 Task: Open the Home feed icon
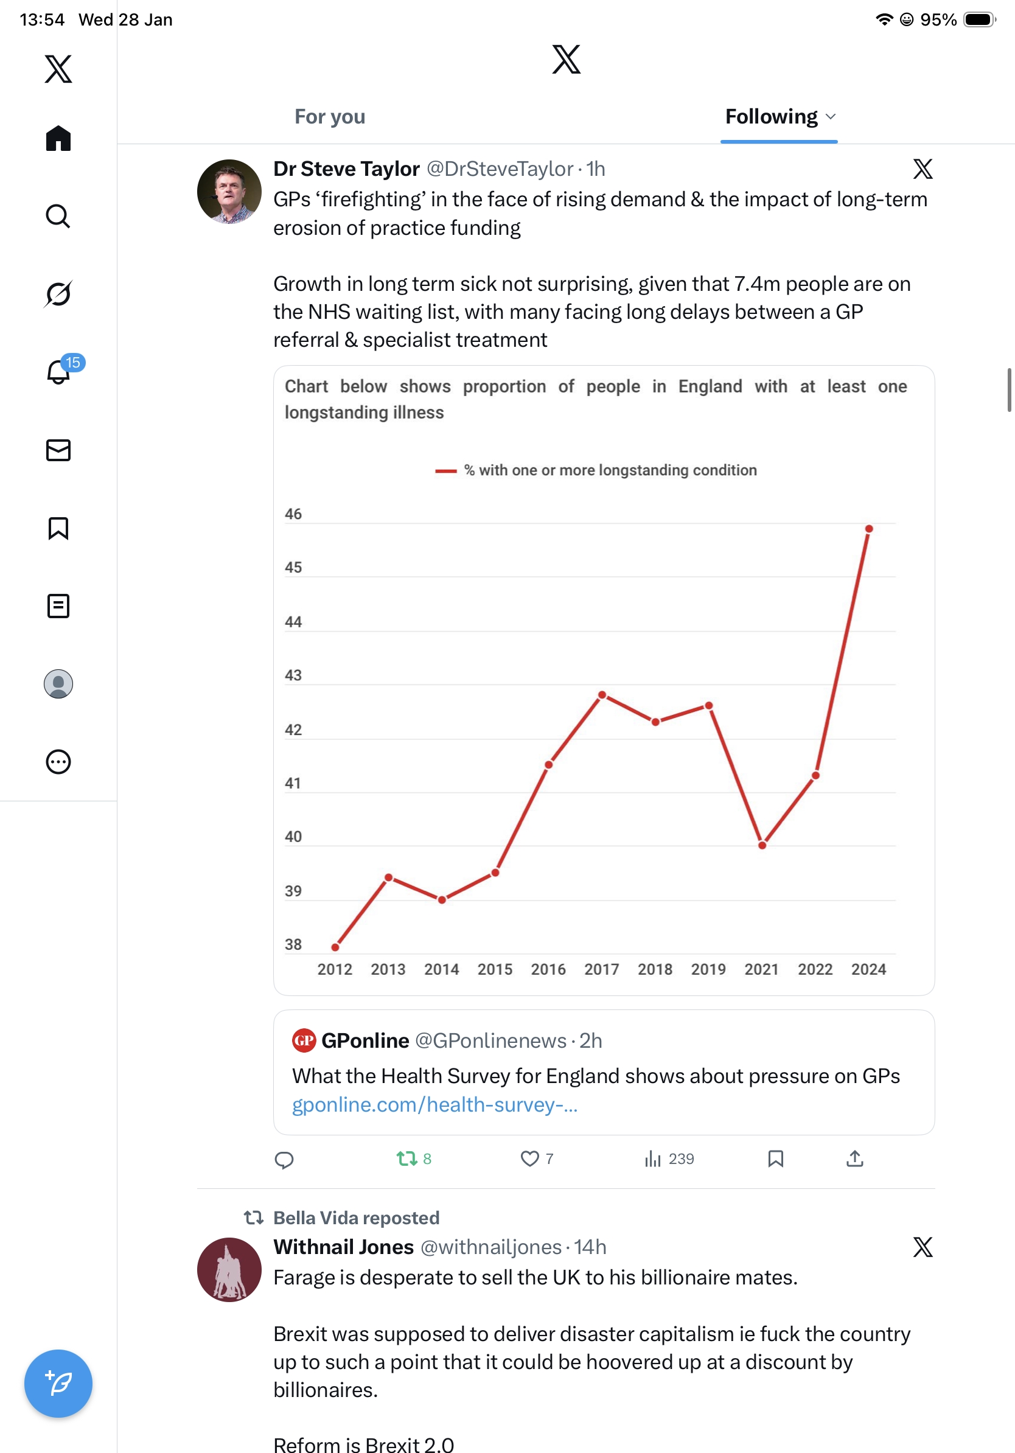point(58,138)
